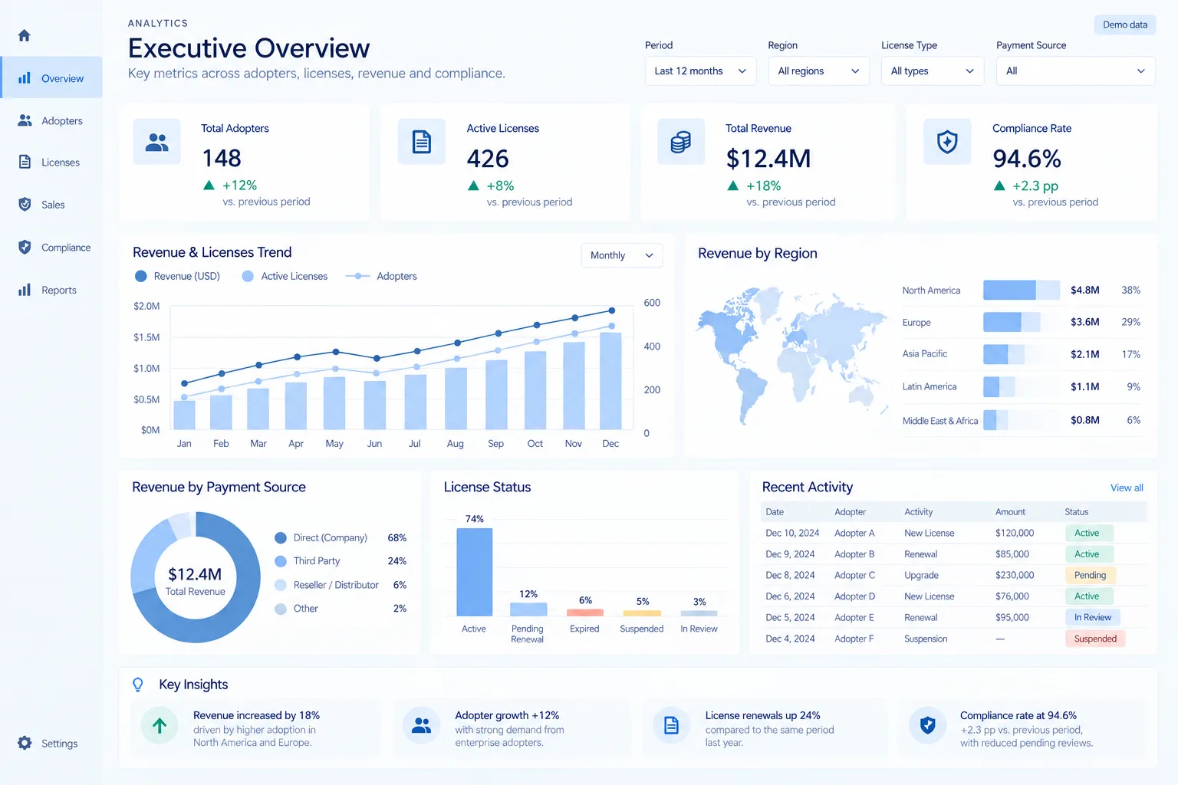Click the Europe revenue bar
Image resolution: width=1178 pixels, height=785 pixels.
point(1012,322)
